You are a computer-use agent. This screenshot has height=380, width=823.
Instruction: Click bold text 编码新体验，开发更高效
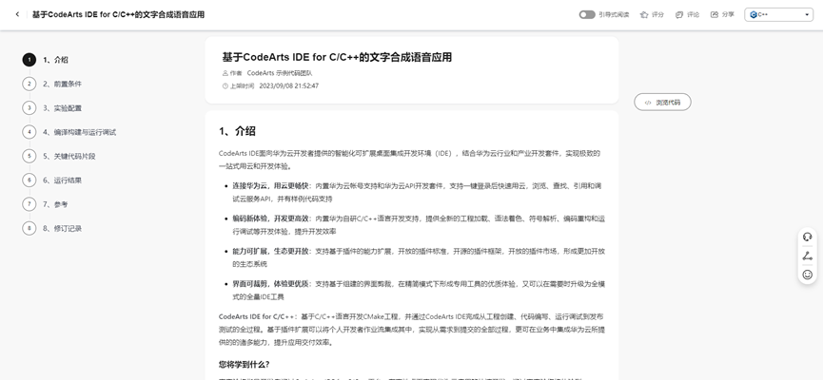[x=272, y=218]
